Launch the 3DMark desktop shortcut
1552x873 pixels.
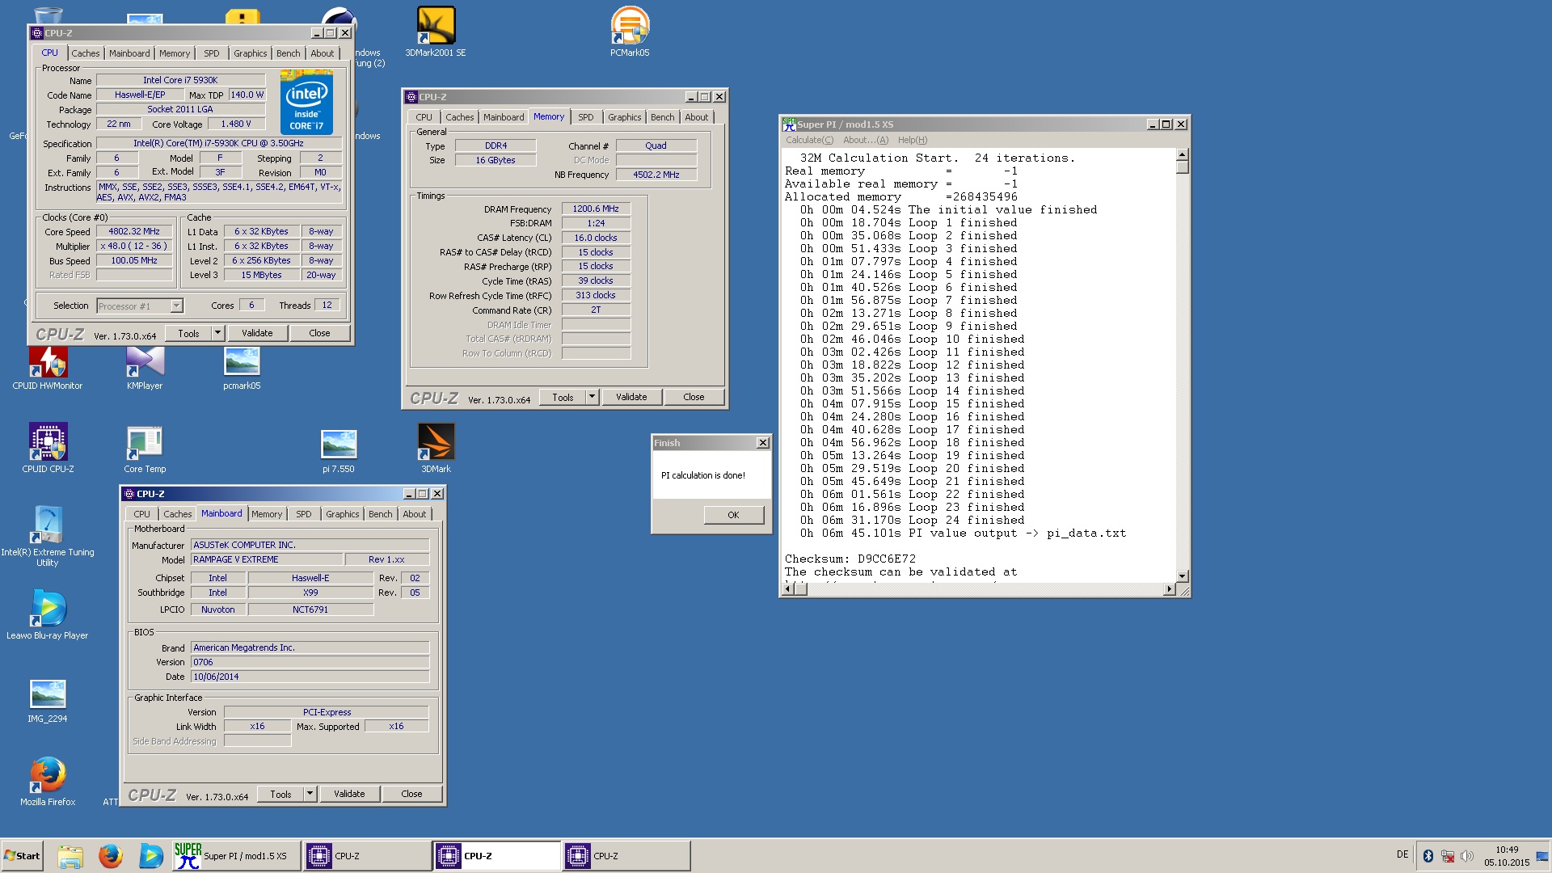click(436, 448)
